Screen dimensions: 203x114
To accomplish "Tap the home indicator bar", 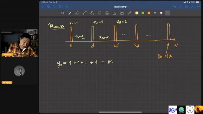I will [120, 112].
